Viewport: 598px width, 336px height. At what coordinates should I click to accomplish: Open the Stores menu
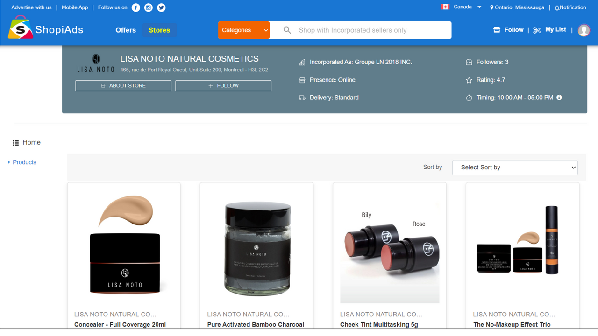(x=159, y=30)
